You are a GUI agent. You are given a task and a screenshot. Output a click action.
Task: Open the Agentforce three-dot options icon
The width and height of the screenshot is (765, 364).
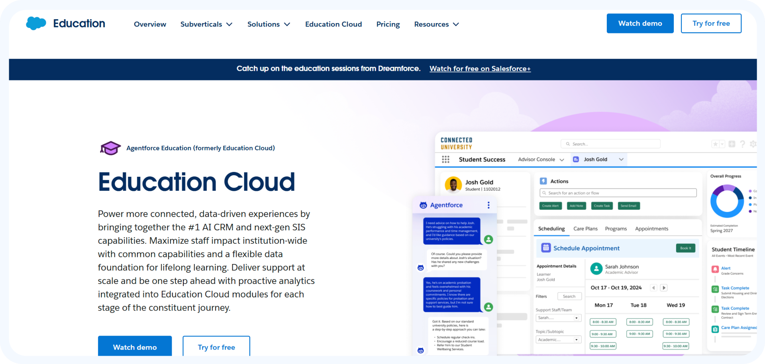click(x=488, y=205)
